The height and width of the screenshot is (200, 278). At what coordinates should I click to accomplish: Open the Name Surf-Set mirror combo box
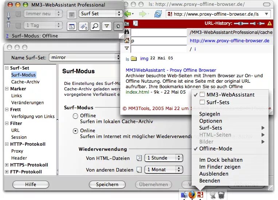coord(85,57)
